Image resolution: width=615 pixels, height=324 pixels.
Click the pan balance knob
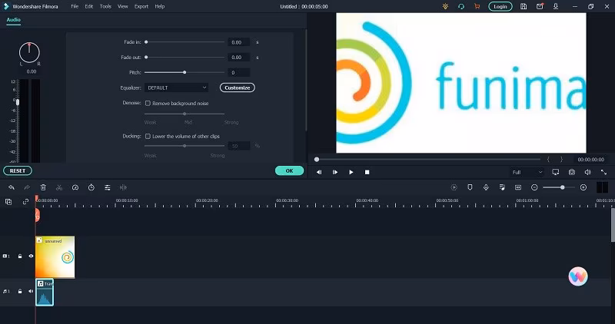[29, 52]
